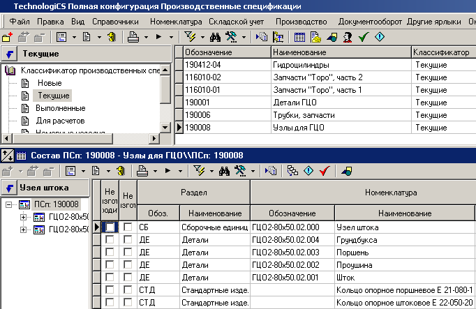This screenshot has width=476, height=309.
Task: Expand the lower ГЦО2-80x50 tree node
Action: tap(23, 230)
